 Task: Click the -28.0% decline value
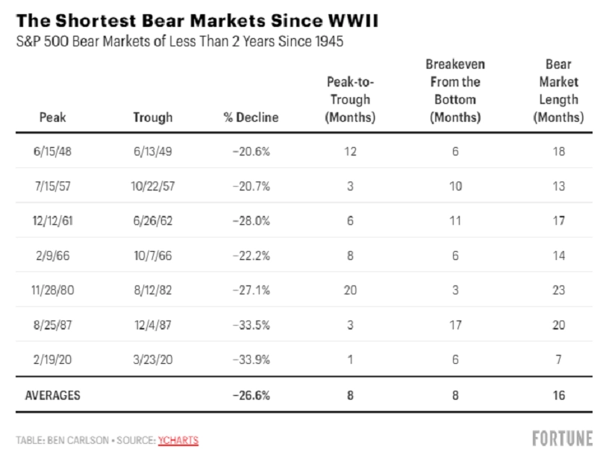(x=251, y=220)
